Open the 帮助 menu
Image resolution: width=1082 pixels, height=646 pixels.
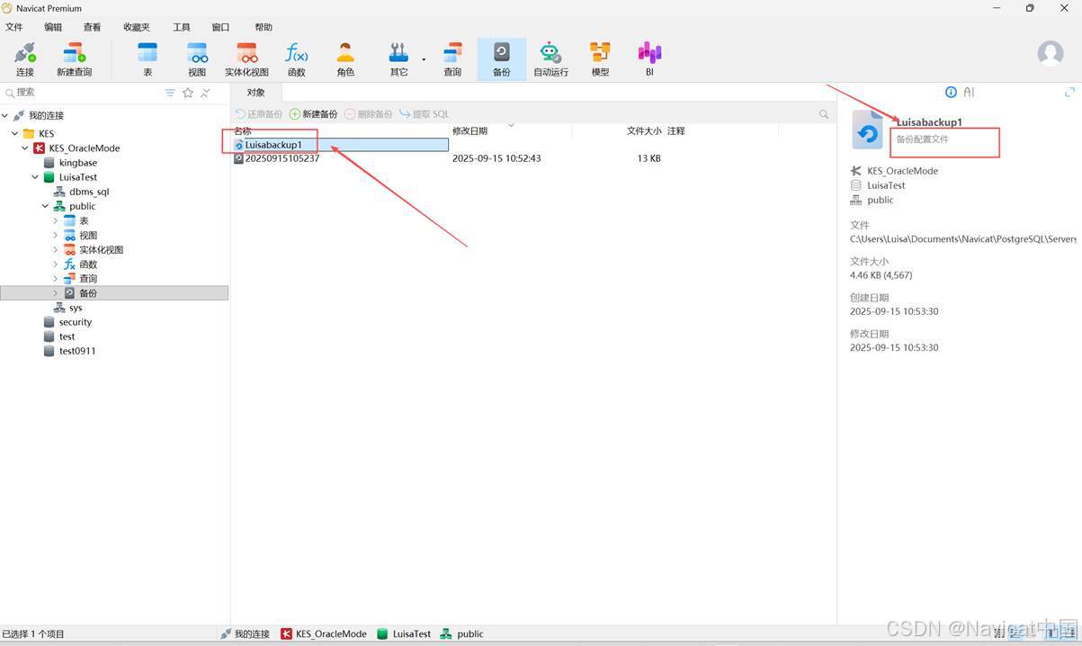pyautogui.click(x=264, y=27)
